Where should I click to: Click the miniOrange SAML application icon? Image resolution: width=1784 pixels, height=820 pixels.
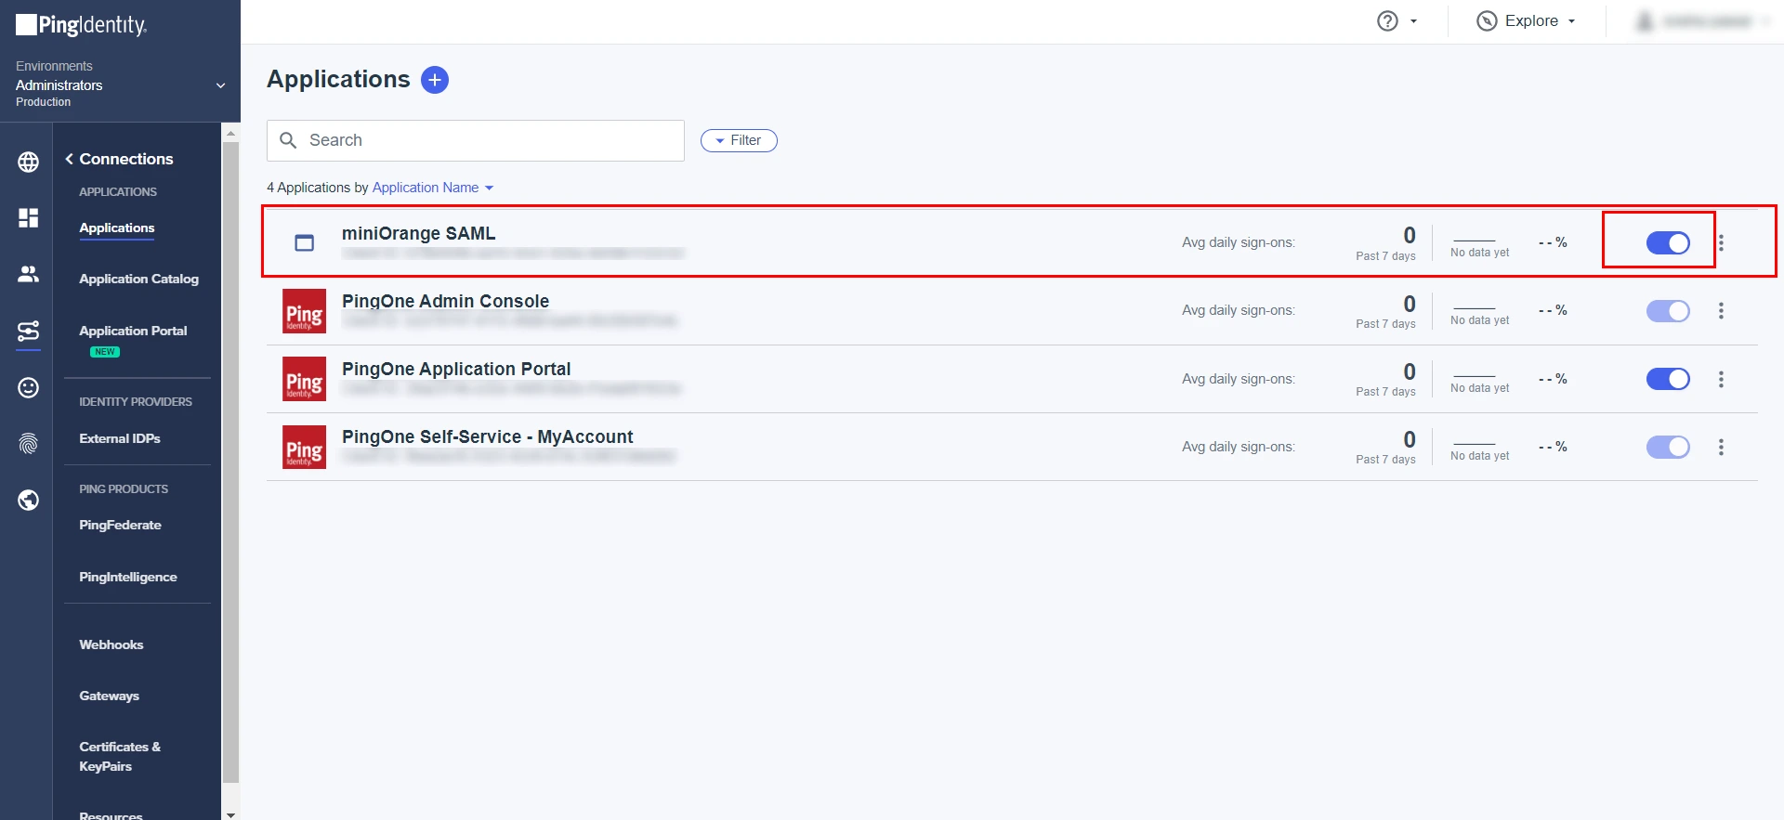point(304,243)
